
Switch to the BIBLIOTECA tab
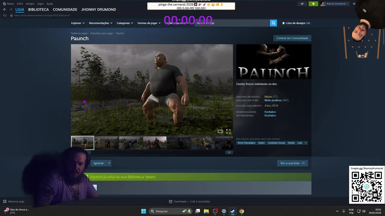38,10
